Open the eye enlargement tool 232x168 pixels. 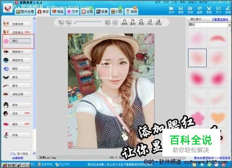20,52
